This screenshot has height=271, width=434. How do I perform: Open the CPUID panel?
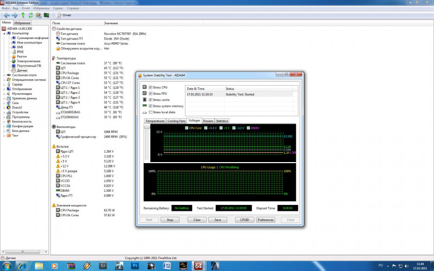click(x=245, y=220)
